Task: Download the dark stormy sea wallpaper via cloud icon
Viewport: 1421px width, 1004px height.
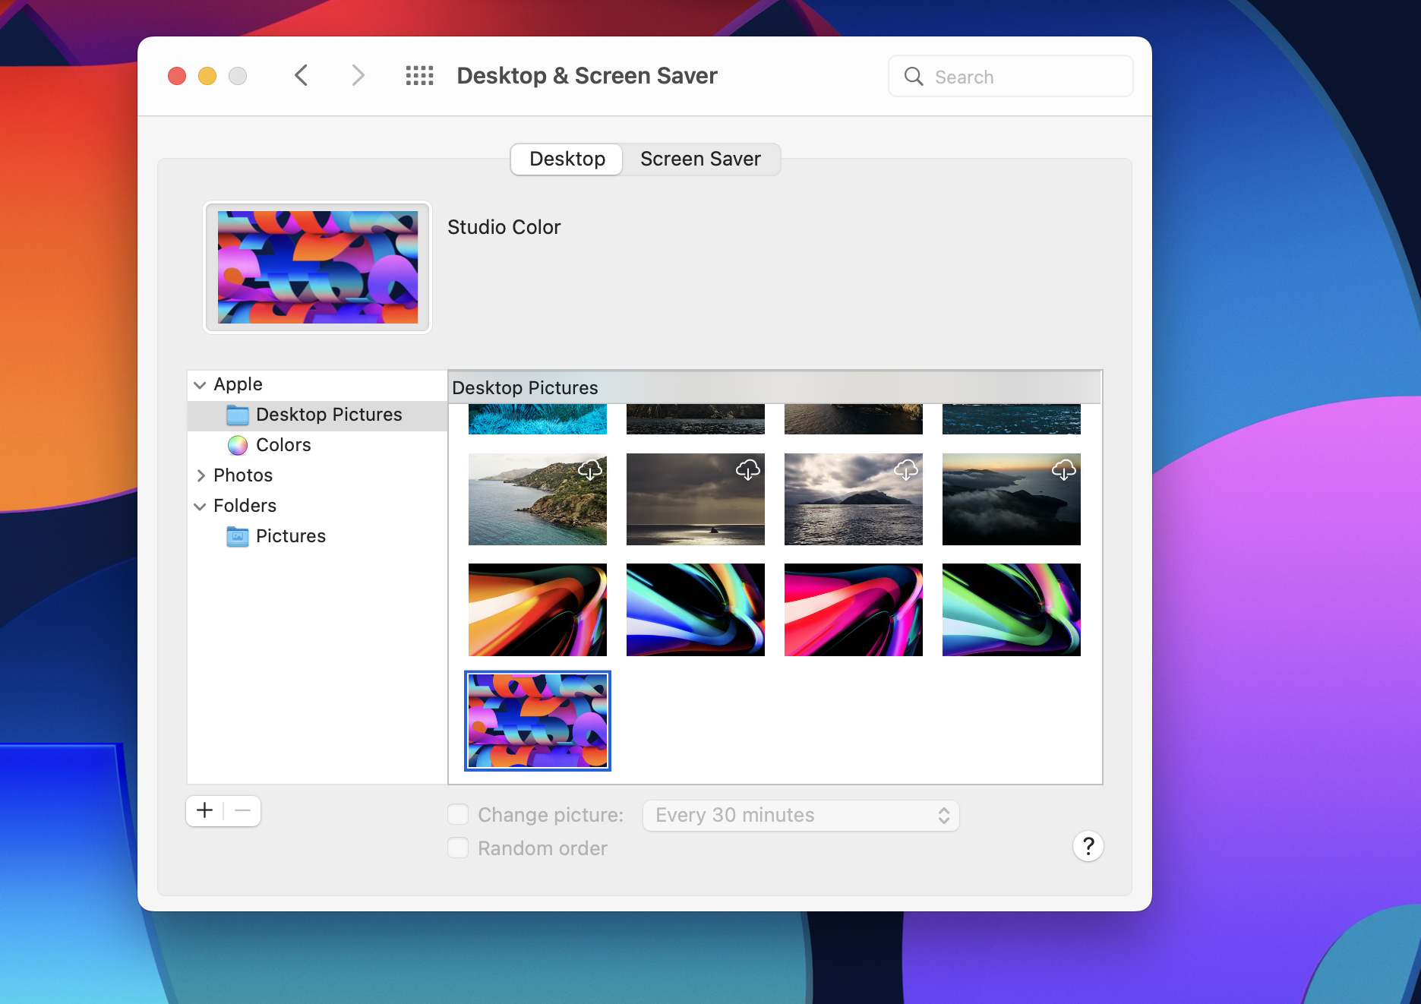Action: tap(748, 470)
